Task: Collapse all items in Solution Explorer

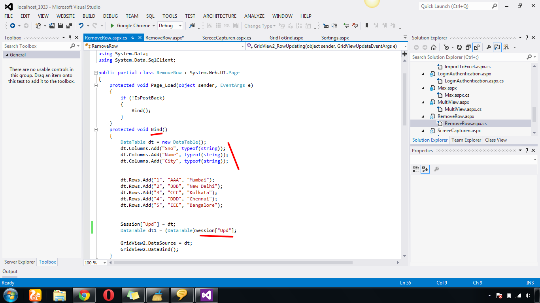Action: coord(468,47)
